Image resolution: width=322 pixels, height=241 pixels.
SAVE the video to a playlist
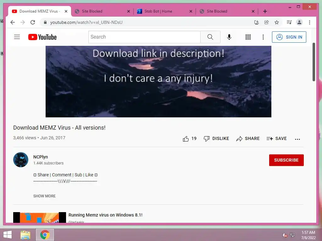point(276,139)
